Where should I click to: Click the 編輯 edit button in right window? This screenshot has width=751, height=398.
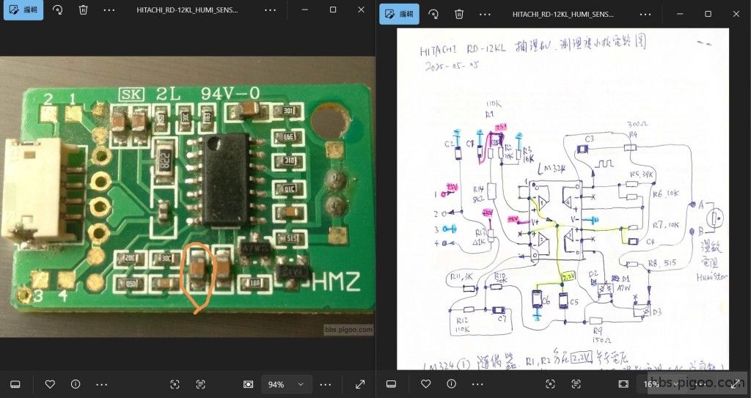399,15
